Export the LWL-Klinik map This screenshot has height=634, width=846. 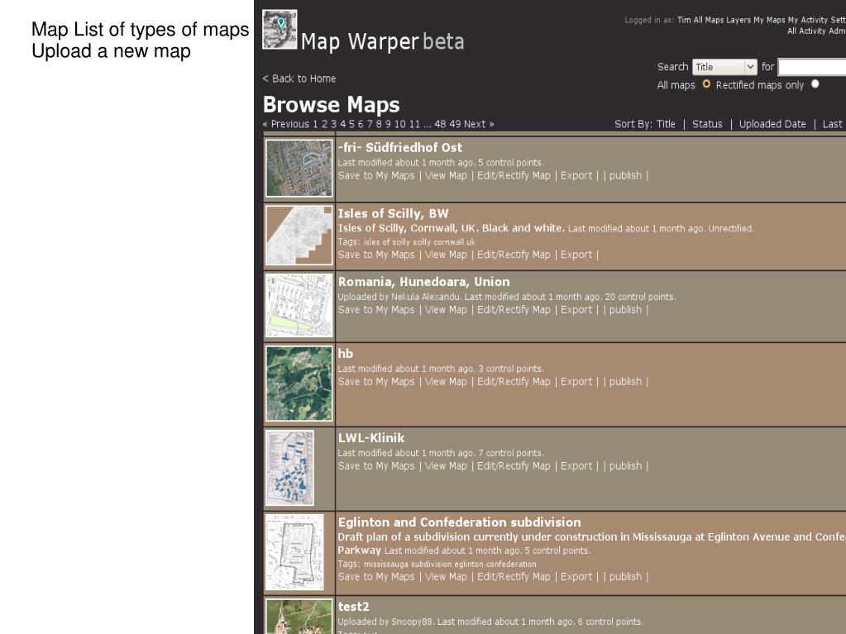(x=576, y=466)
